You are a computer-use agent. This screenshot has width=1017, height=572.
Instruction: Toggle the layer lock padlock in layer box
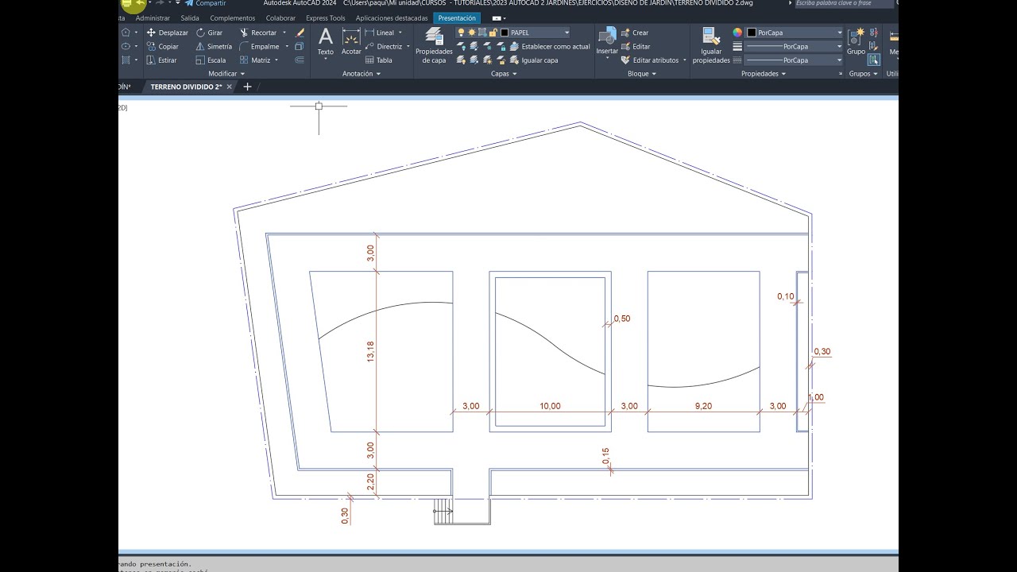tap(493, 33)
